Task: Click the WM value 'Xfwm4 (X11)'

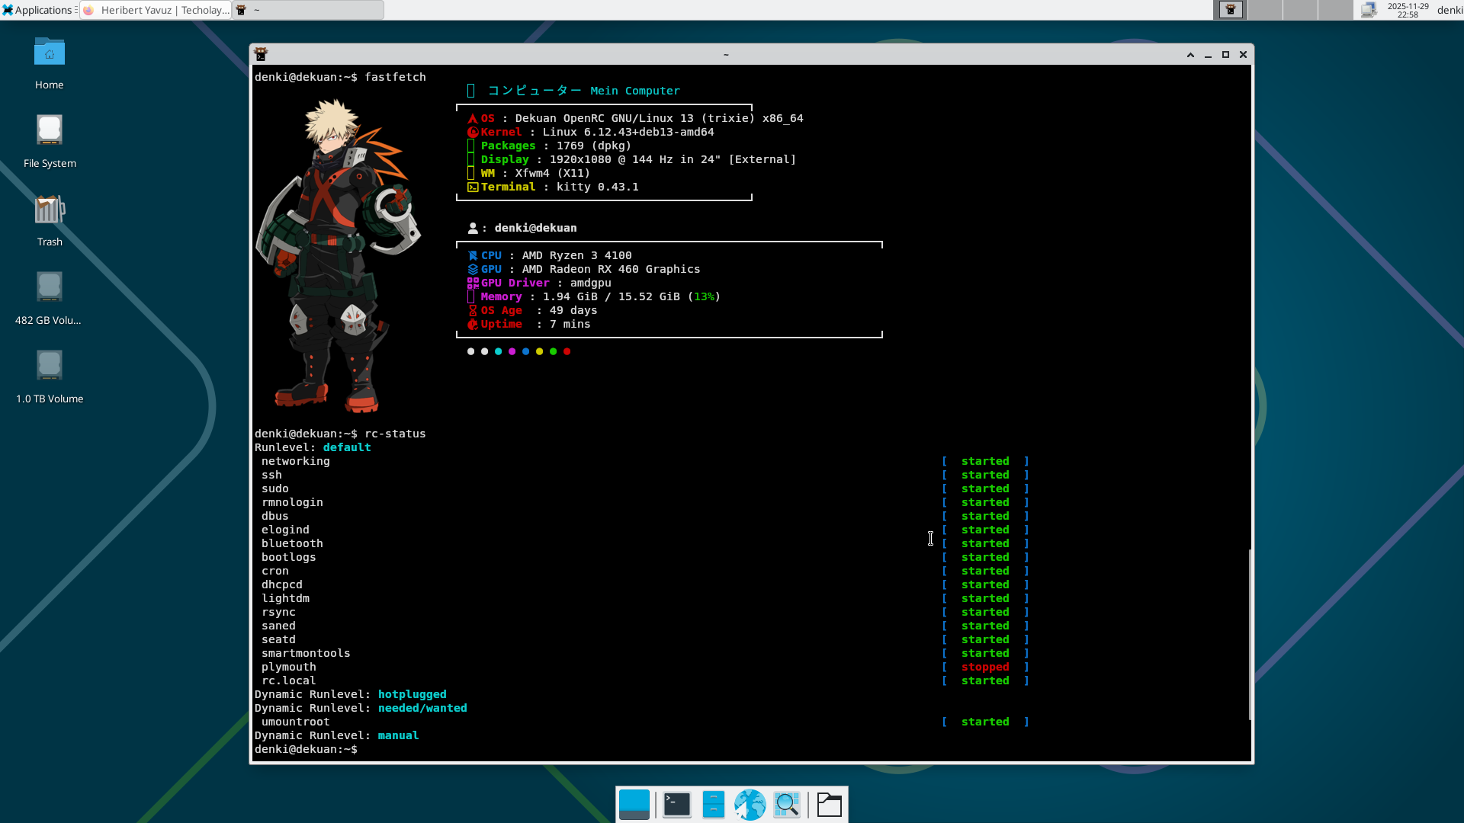Action: click(x=552, y=173)
